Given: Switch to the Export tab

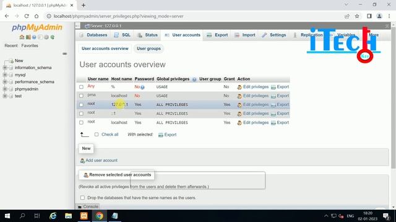Looking at the screenshot, I should (x=217, y=35).
